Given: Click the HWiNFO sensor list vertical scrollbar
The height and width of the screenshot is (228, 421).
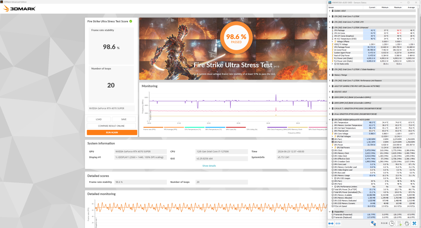Looking at the screenshot, I should pos(418,92).
